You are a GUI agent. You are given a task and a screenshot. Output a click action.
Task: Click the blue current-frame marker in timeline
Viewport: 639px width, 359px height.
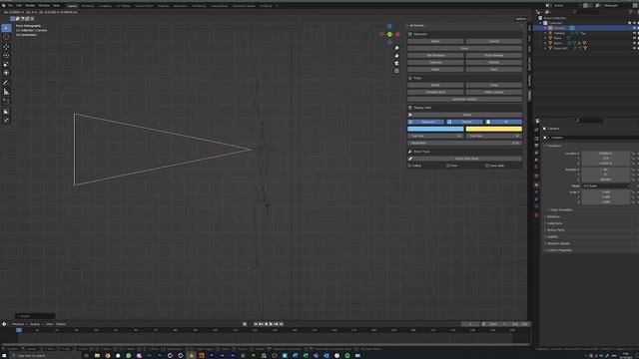19,330
